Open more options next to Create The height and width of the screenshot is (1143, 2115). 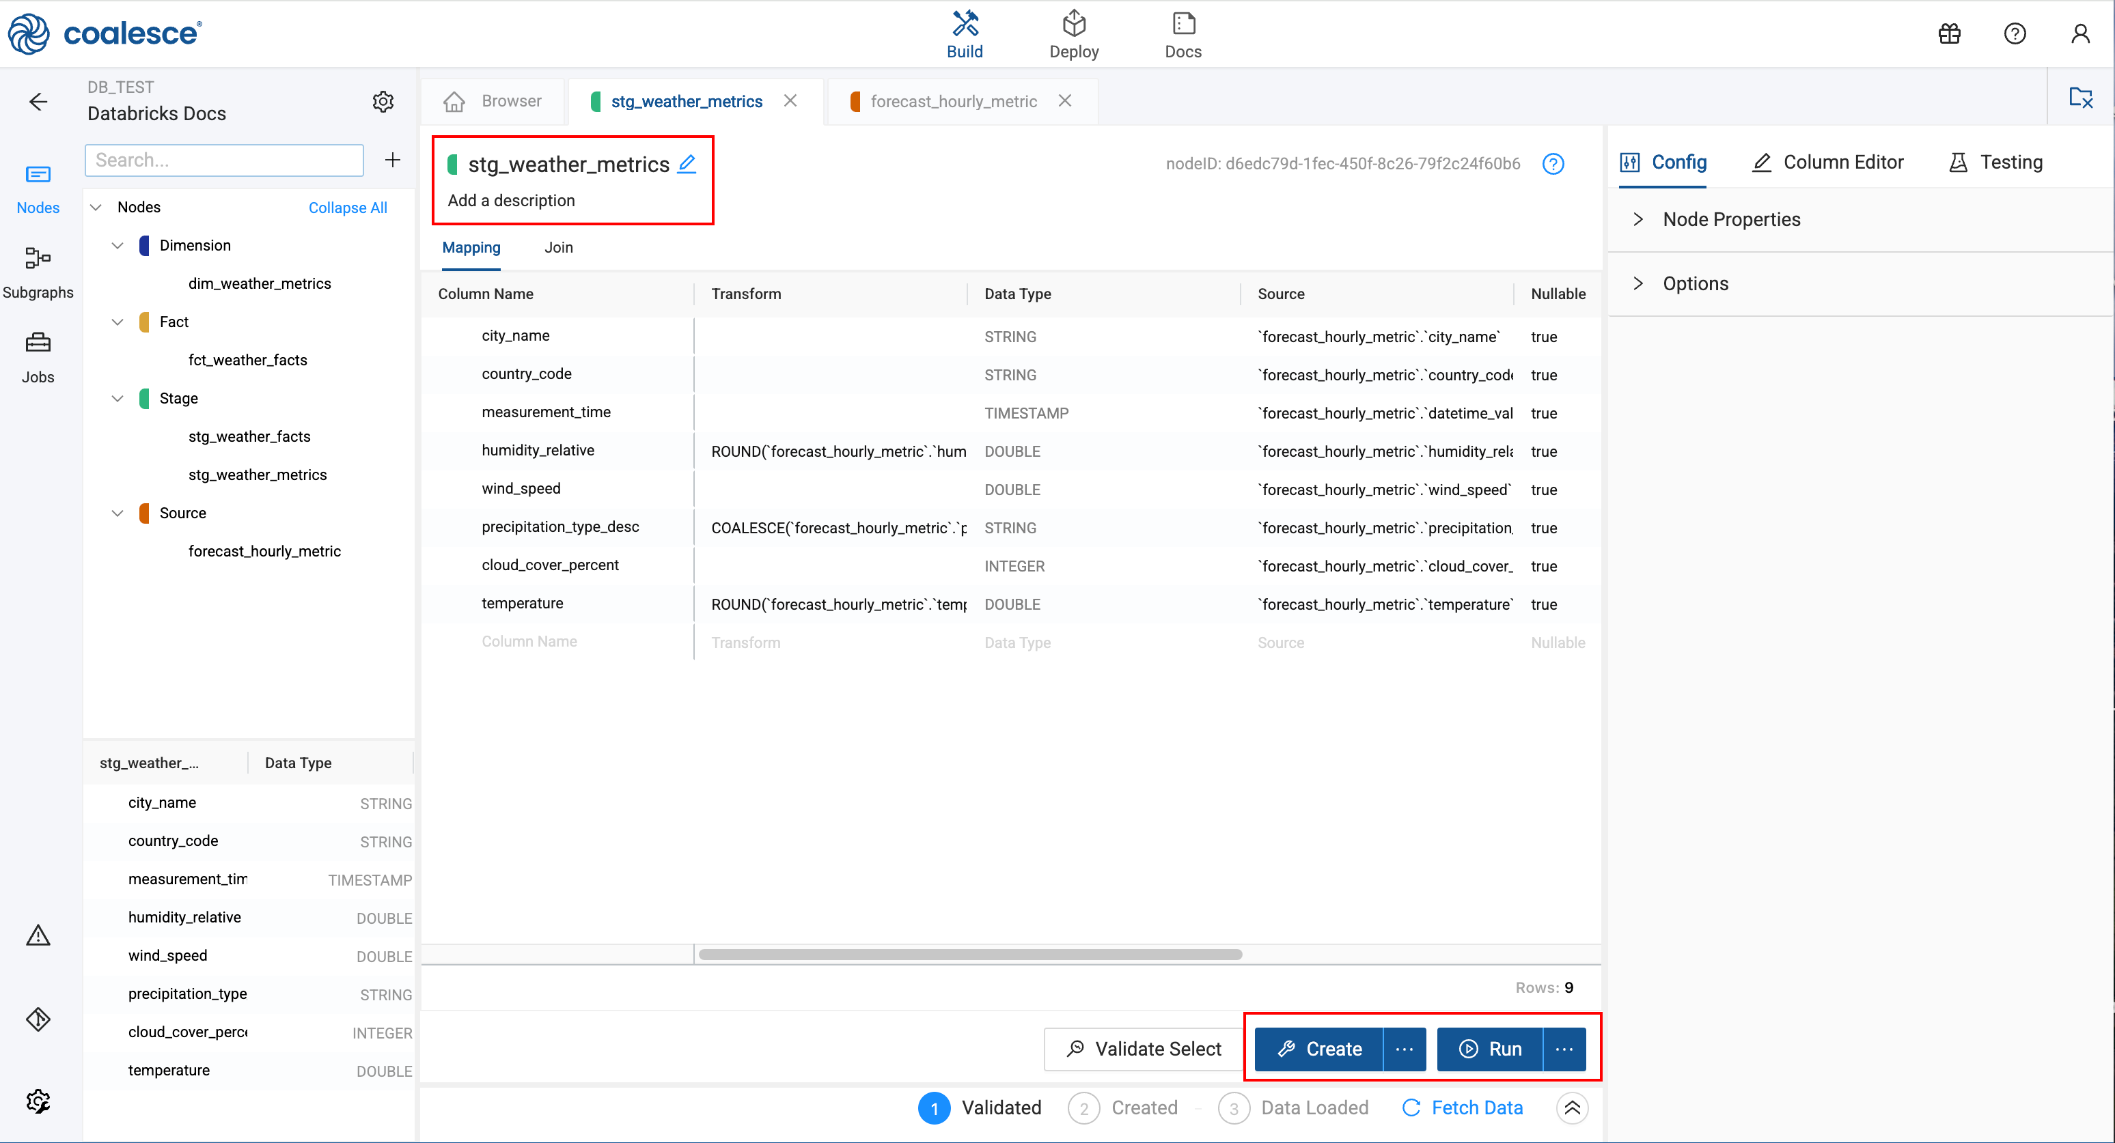(1405, 1049)
